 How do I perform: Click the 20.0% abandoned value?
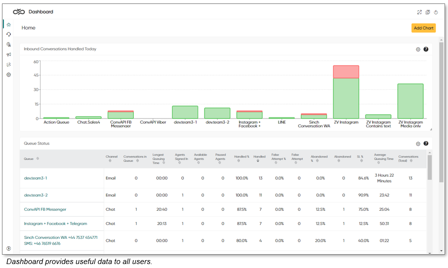(321, 241)
